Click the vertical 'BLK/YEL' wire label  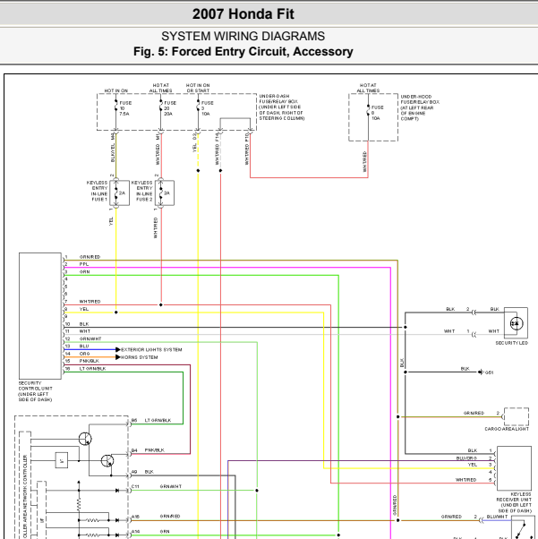tap(113, 152)
